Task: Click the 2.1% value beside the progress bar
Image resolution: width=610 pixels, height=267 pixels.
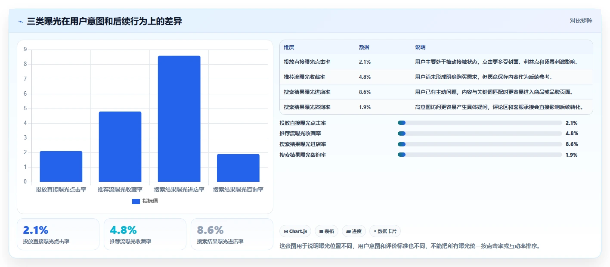Action: tap(572, 123)
